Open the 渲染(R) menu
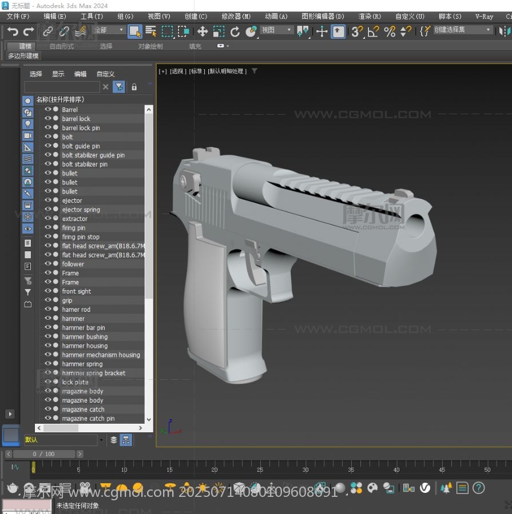 tap(370, 17)
